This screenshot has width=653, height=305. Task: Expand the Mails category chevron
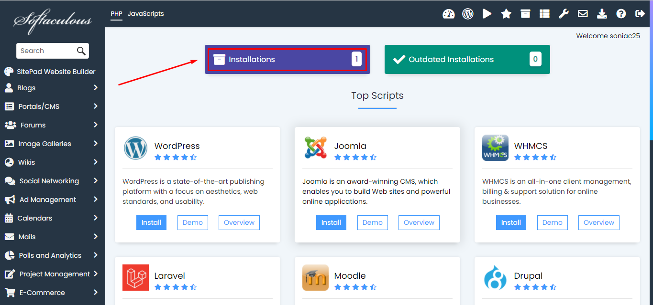[x=96, y=236]
